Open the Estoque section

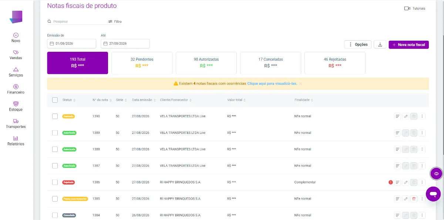(16, 106)
